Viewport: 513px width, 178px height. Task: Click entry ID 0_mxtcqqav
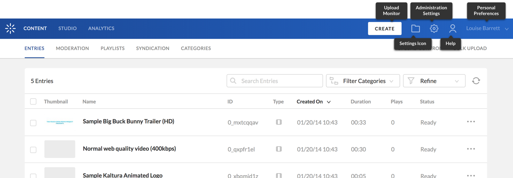click(x=243, y=122)
